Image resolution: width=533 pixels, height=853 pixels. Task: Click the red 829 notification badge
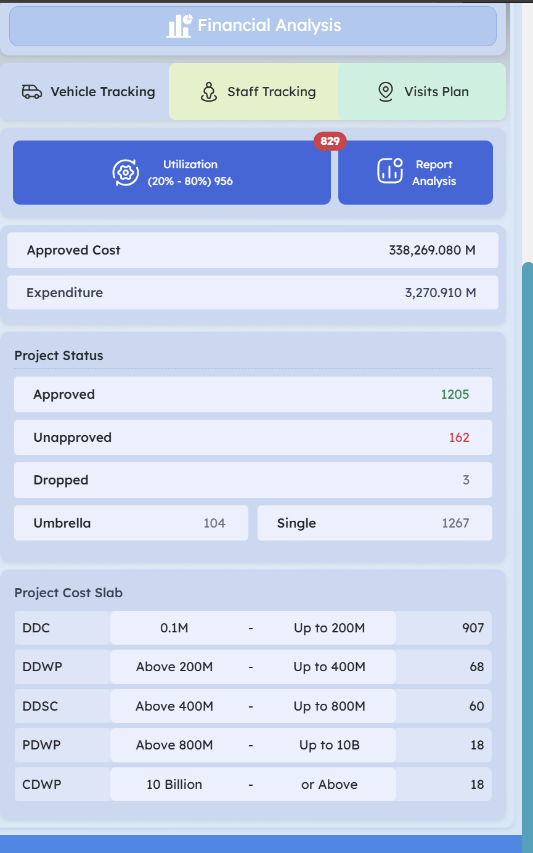click(x=330, y=141)
